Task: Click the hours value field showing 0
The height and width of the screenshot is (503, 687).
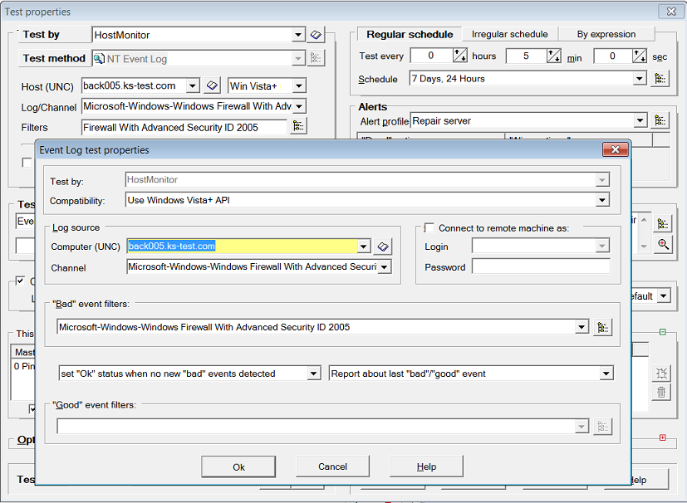Action: pyautogui.click(x=432, y=56)
